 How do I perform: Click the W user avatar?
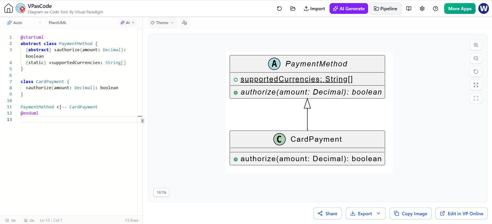(x=484, y=8)
